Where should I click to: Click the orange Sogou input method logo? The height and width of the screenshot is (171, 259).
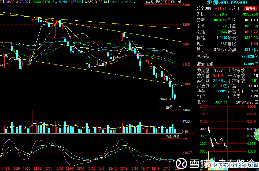(208, 165)
